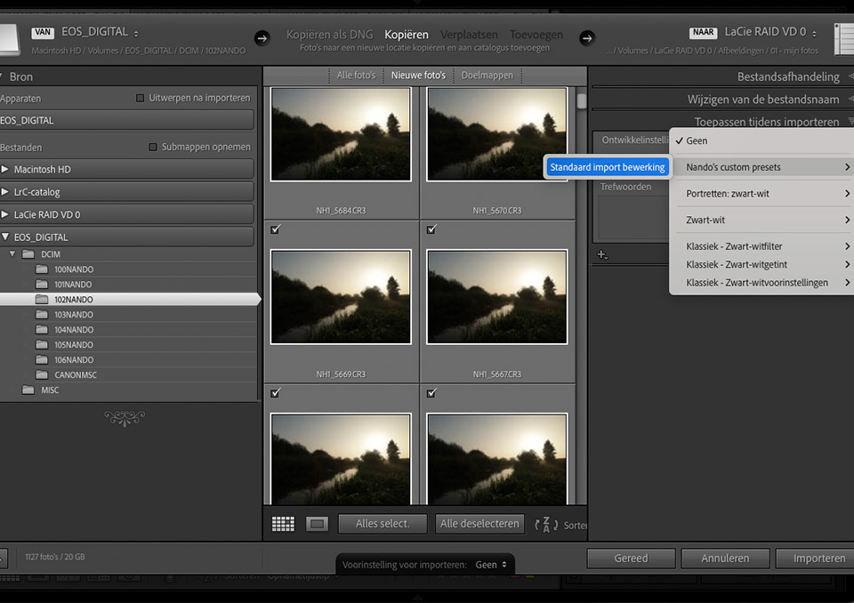
Task: Click the DCIM folder icon
Action: (x=28, y=254)
